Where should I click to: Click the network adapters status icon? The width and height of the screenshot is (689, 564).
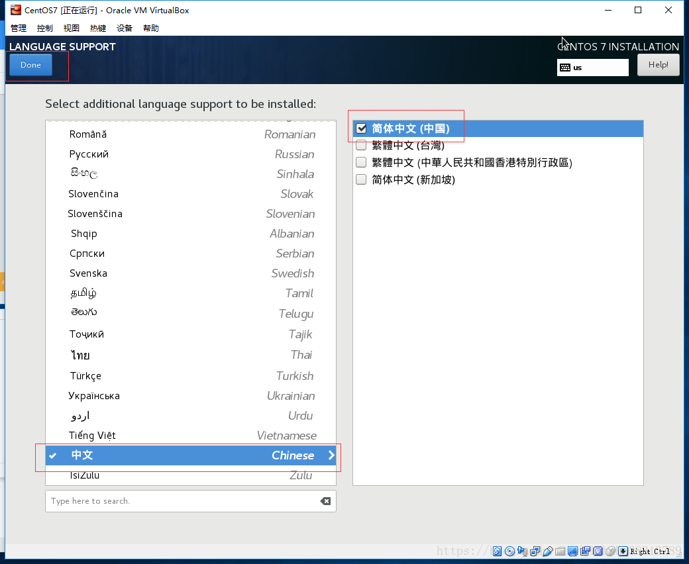click(535, 551)
